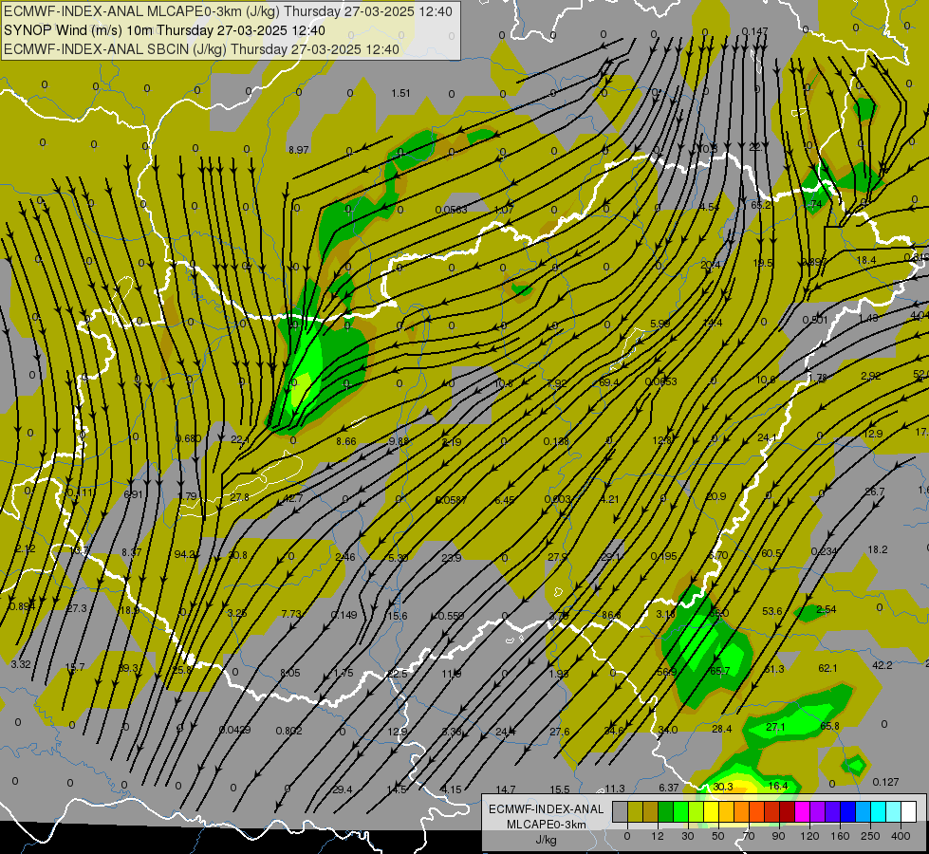Click the map value 3.32
The height and width of the screenshot is (854, 929).
[21, 664]
